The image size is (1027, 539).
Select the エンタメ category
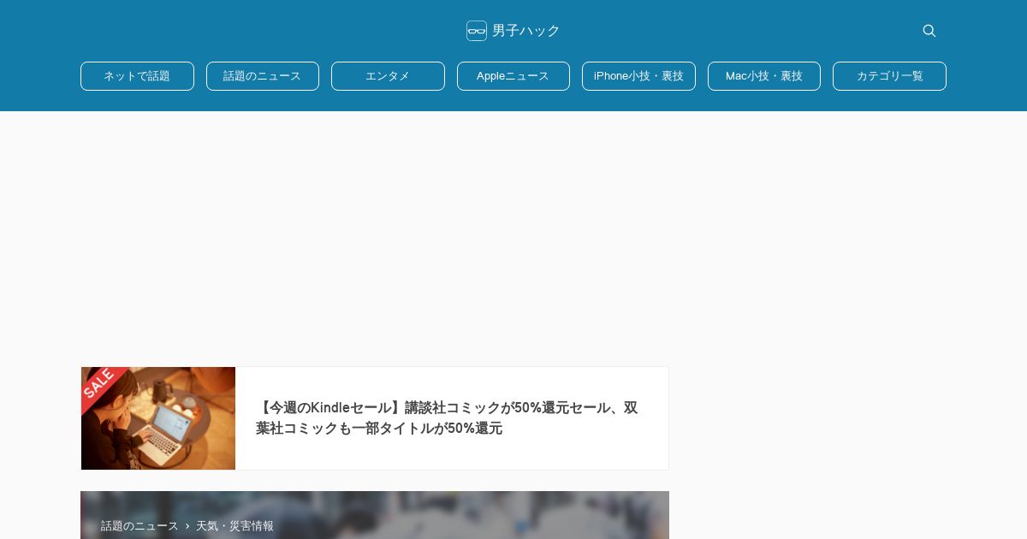pos(388,76)
